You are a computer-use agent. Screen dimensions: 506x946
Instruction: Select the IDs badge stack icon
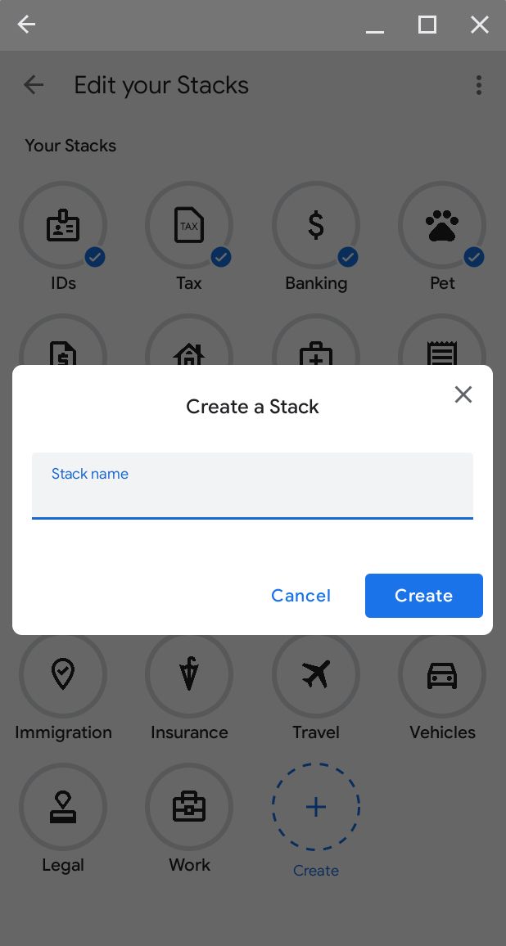coord(63,225)
